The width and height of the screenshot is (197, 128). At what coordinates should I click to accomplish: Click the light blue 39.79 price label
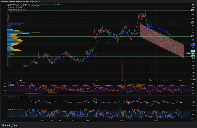tap(193, 51)
